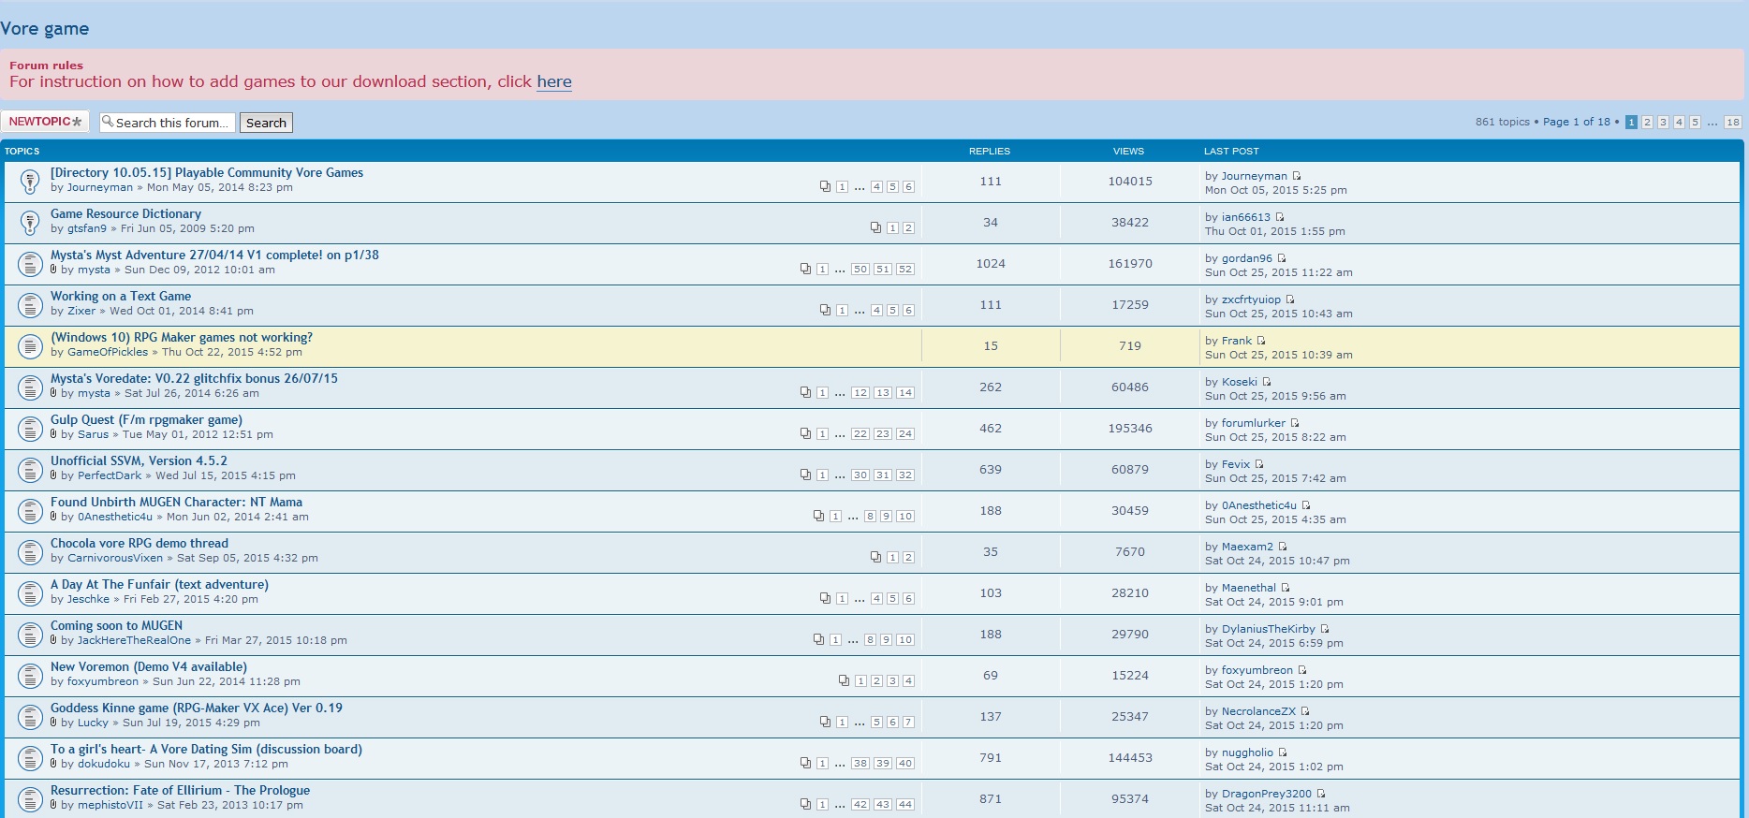
Task: Open Mysta's Voredate: V0.22 glitchfix bonus topic
Action: [194, 378]
